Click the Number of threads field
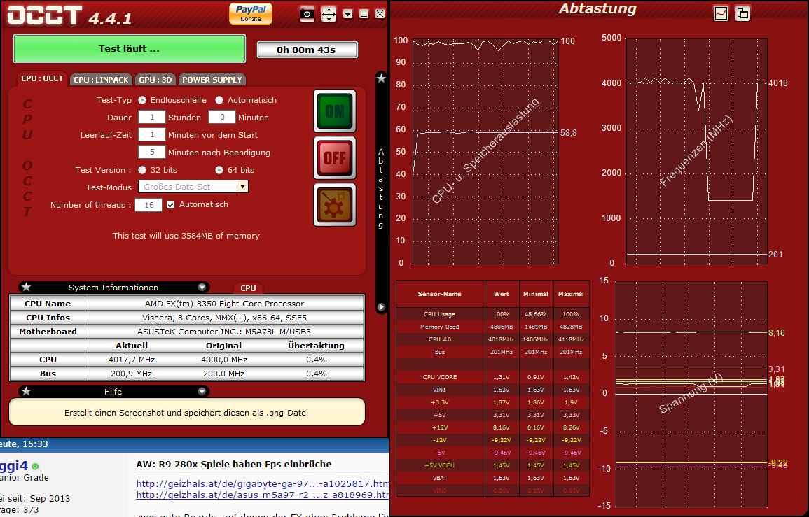This screenshot has width=809, height=517. (x=148, y=205)
